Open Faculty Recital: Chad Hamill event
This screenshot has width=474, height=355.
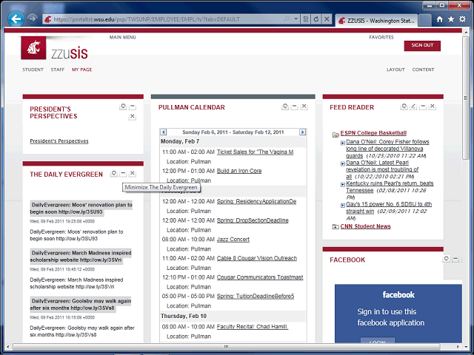pos(252,327)
